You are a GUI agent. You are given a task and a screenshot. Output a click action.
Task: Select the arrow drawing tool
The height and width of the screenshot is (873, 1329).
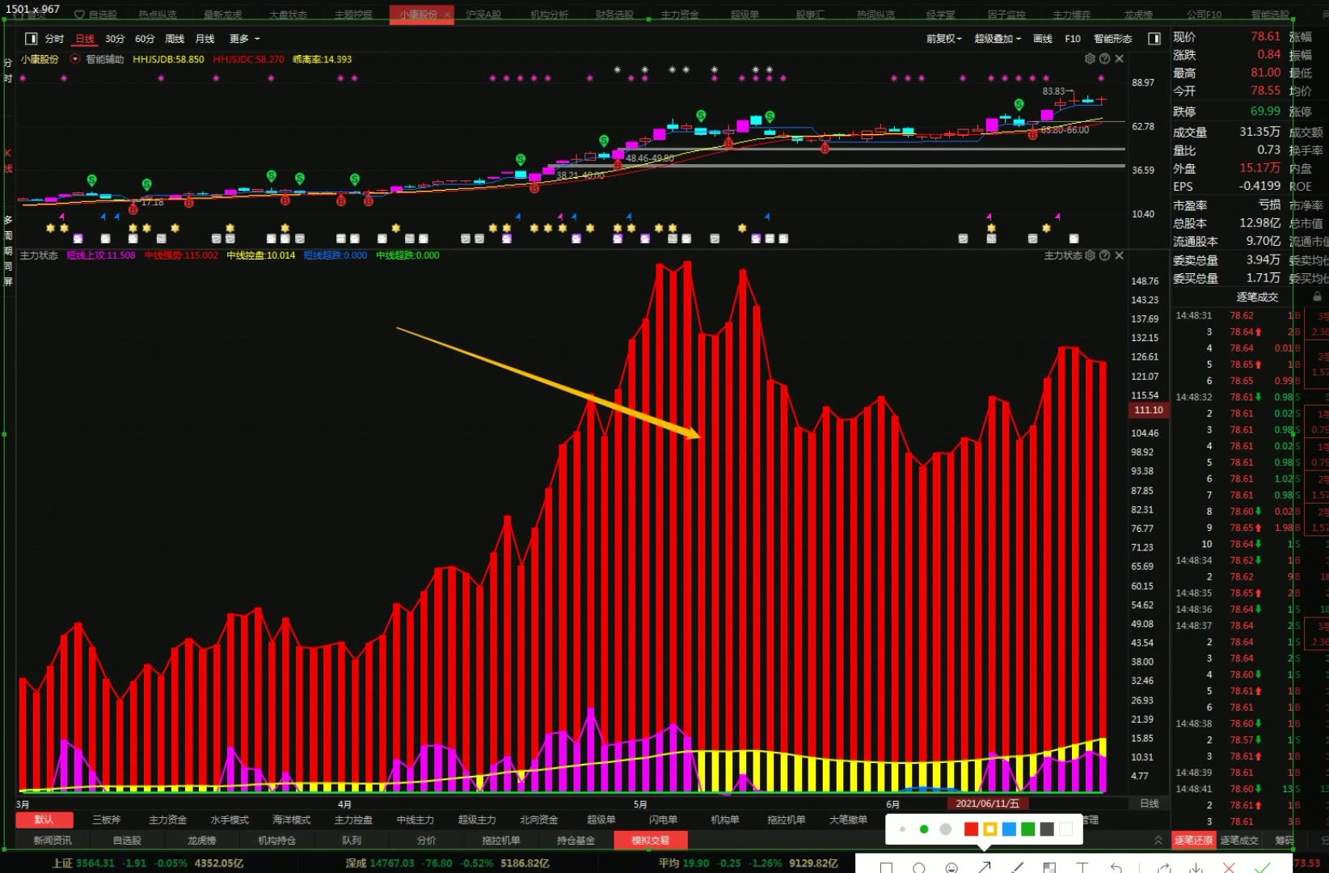click(x=985, y=868)
